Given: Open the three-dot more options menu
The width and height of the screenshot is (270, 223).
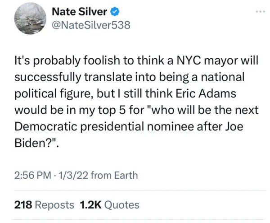Looking at the screenshot, I should click(x=261, y=12).
